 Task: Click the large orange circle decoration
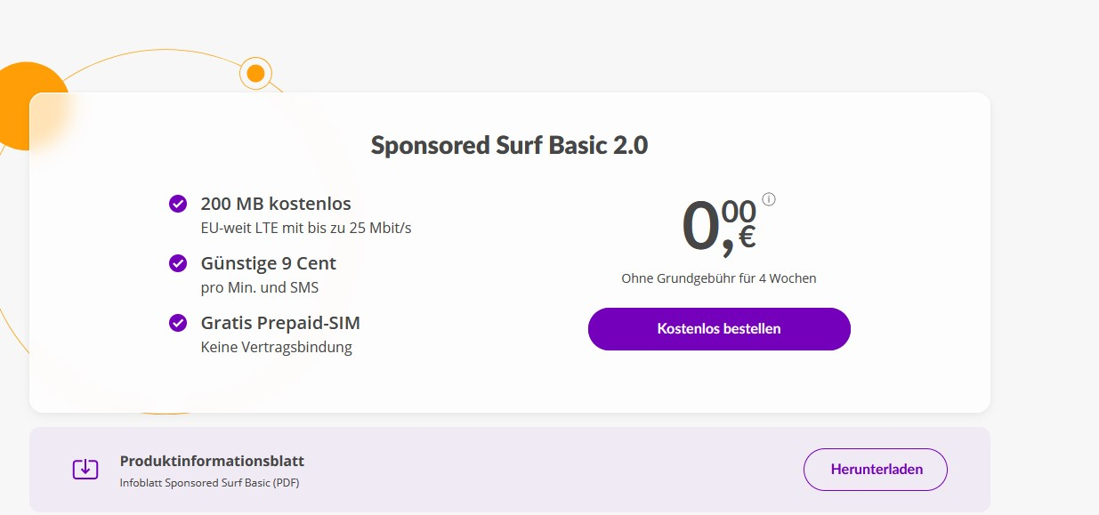click(x=25, y=102)
